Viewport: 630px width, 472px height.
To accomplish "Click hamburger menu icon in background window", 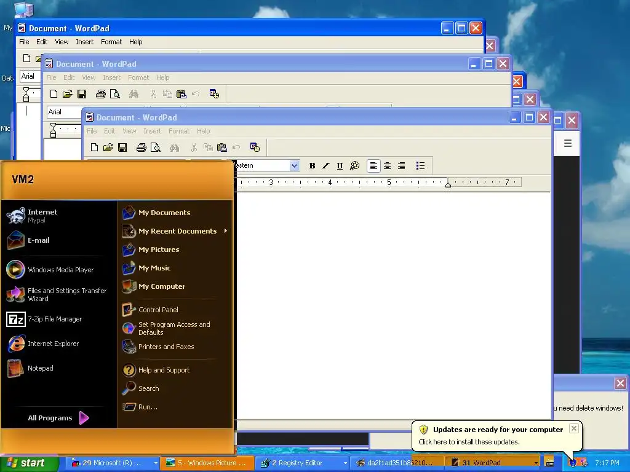I will [568, 143].
